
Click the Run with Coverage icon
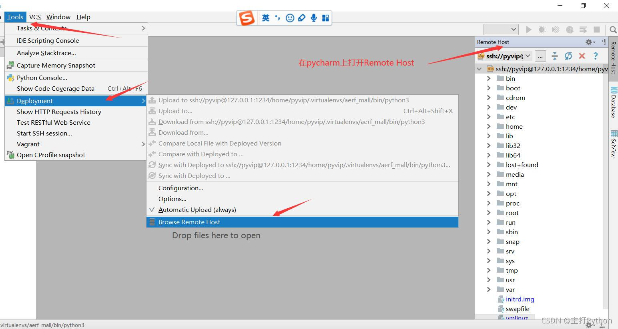tap(556, 30)
